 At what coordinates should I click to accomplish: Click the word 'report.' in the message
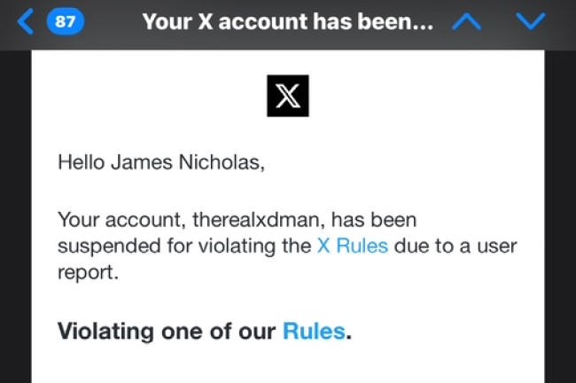88,273
